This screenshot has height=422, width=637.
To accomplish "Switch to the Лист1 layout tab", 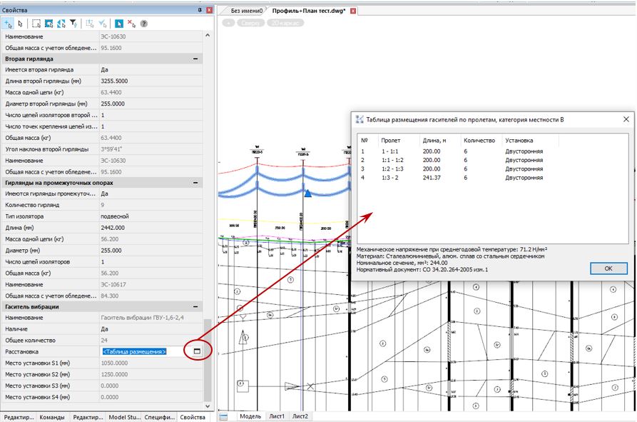I will tap(276, 416).
